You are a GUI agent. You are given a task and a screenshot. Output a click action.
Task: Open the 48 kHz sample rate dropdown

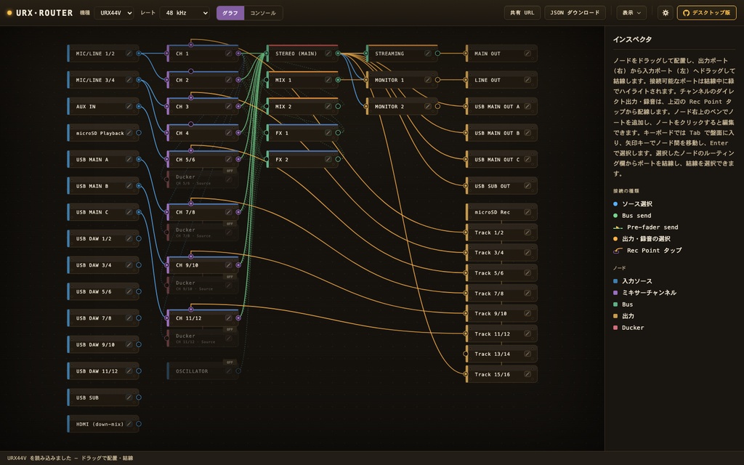(185, 13)
